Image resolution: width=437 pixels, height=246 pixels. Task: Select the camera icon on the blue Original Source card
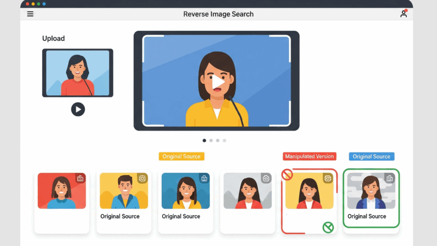(x=205, y=178)
